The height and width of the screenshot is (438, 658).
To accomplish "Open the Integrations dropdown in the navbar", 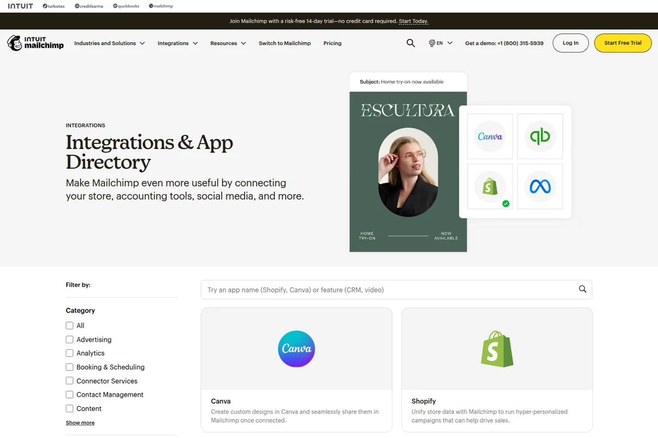I will 177,43.
